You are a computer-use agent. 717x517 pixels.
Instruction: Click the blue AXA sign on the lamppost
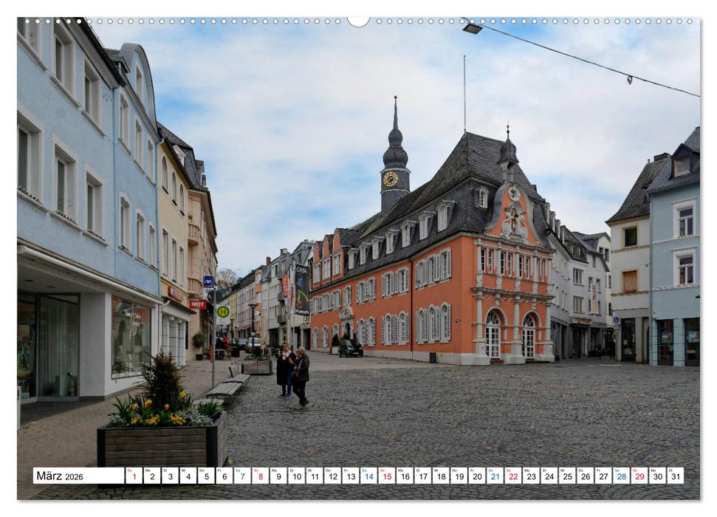click(209, 281)
